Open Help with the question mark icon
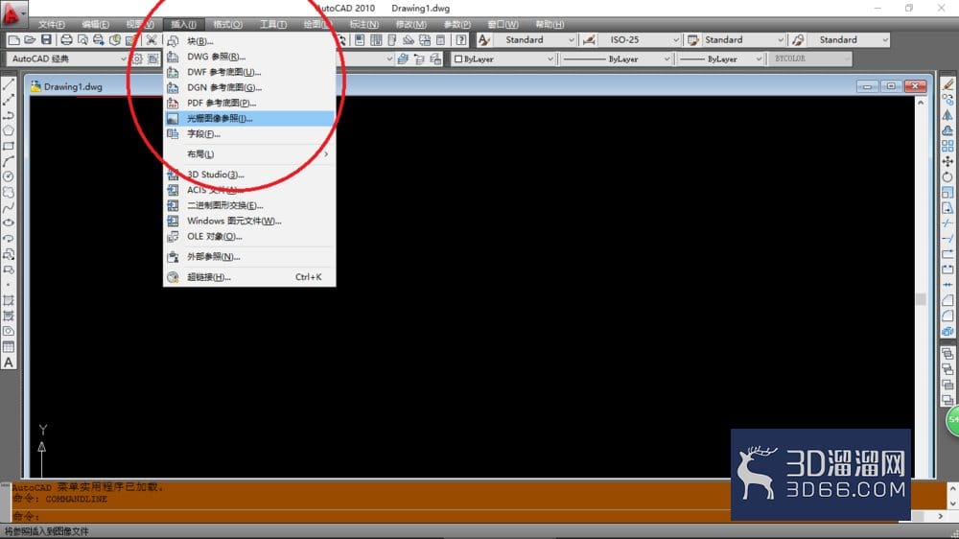Image resolution: width=959 pixels, height=539 pixels. click(461, 40)
